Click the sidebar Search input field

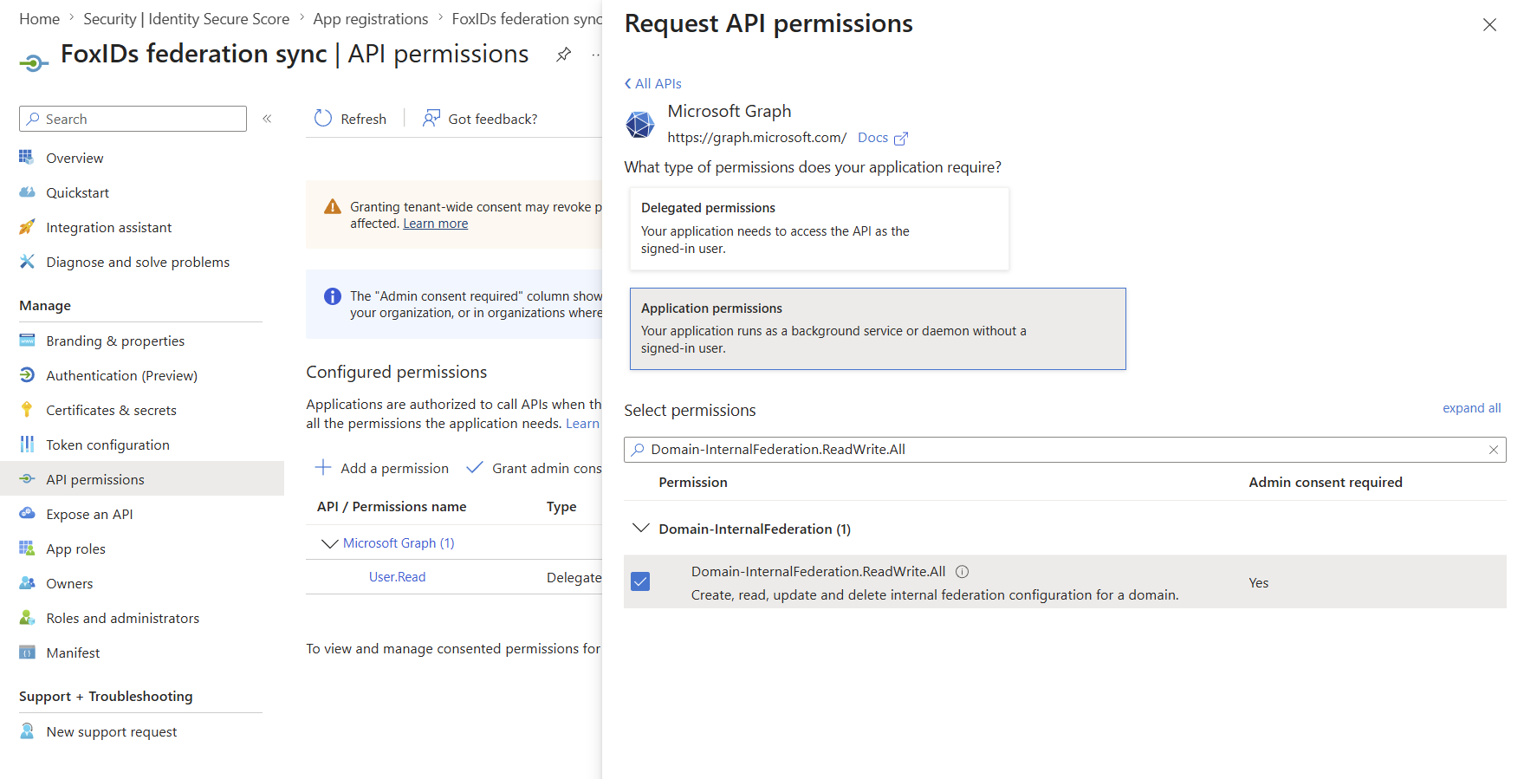tap(133, 119)
